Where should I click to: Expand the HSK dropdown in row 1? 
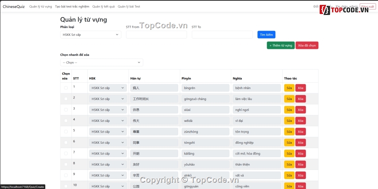pyautogui.click(x=108, y=88)
